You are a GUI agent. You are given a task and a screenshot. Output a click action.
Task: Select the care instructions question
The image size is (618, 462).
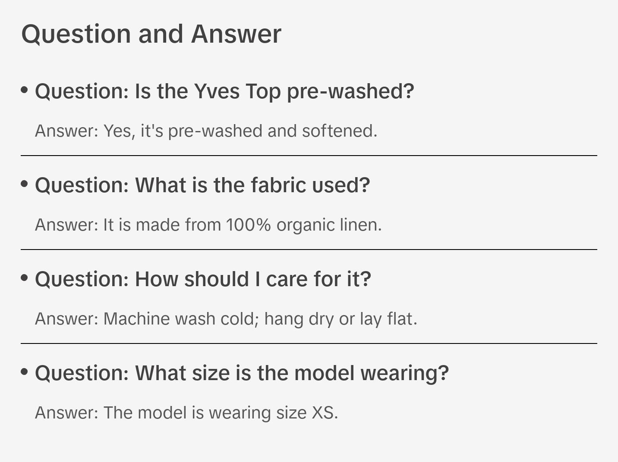(203, 279)
